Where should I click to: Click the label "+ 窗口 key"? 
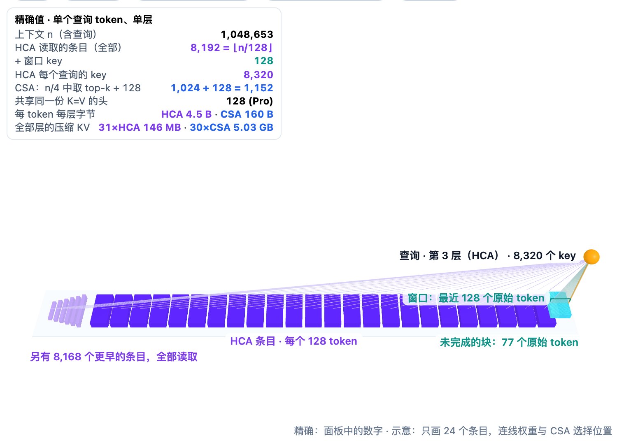click(39, 61)
